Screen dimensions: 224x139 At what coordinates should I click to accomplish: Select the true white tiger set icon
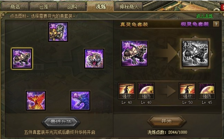click(x=94, y=58)
